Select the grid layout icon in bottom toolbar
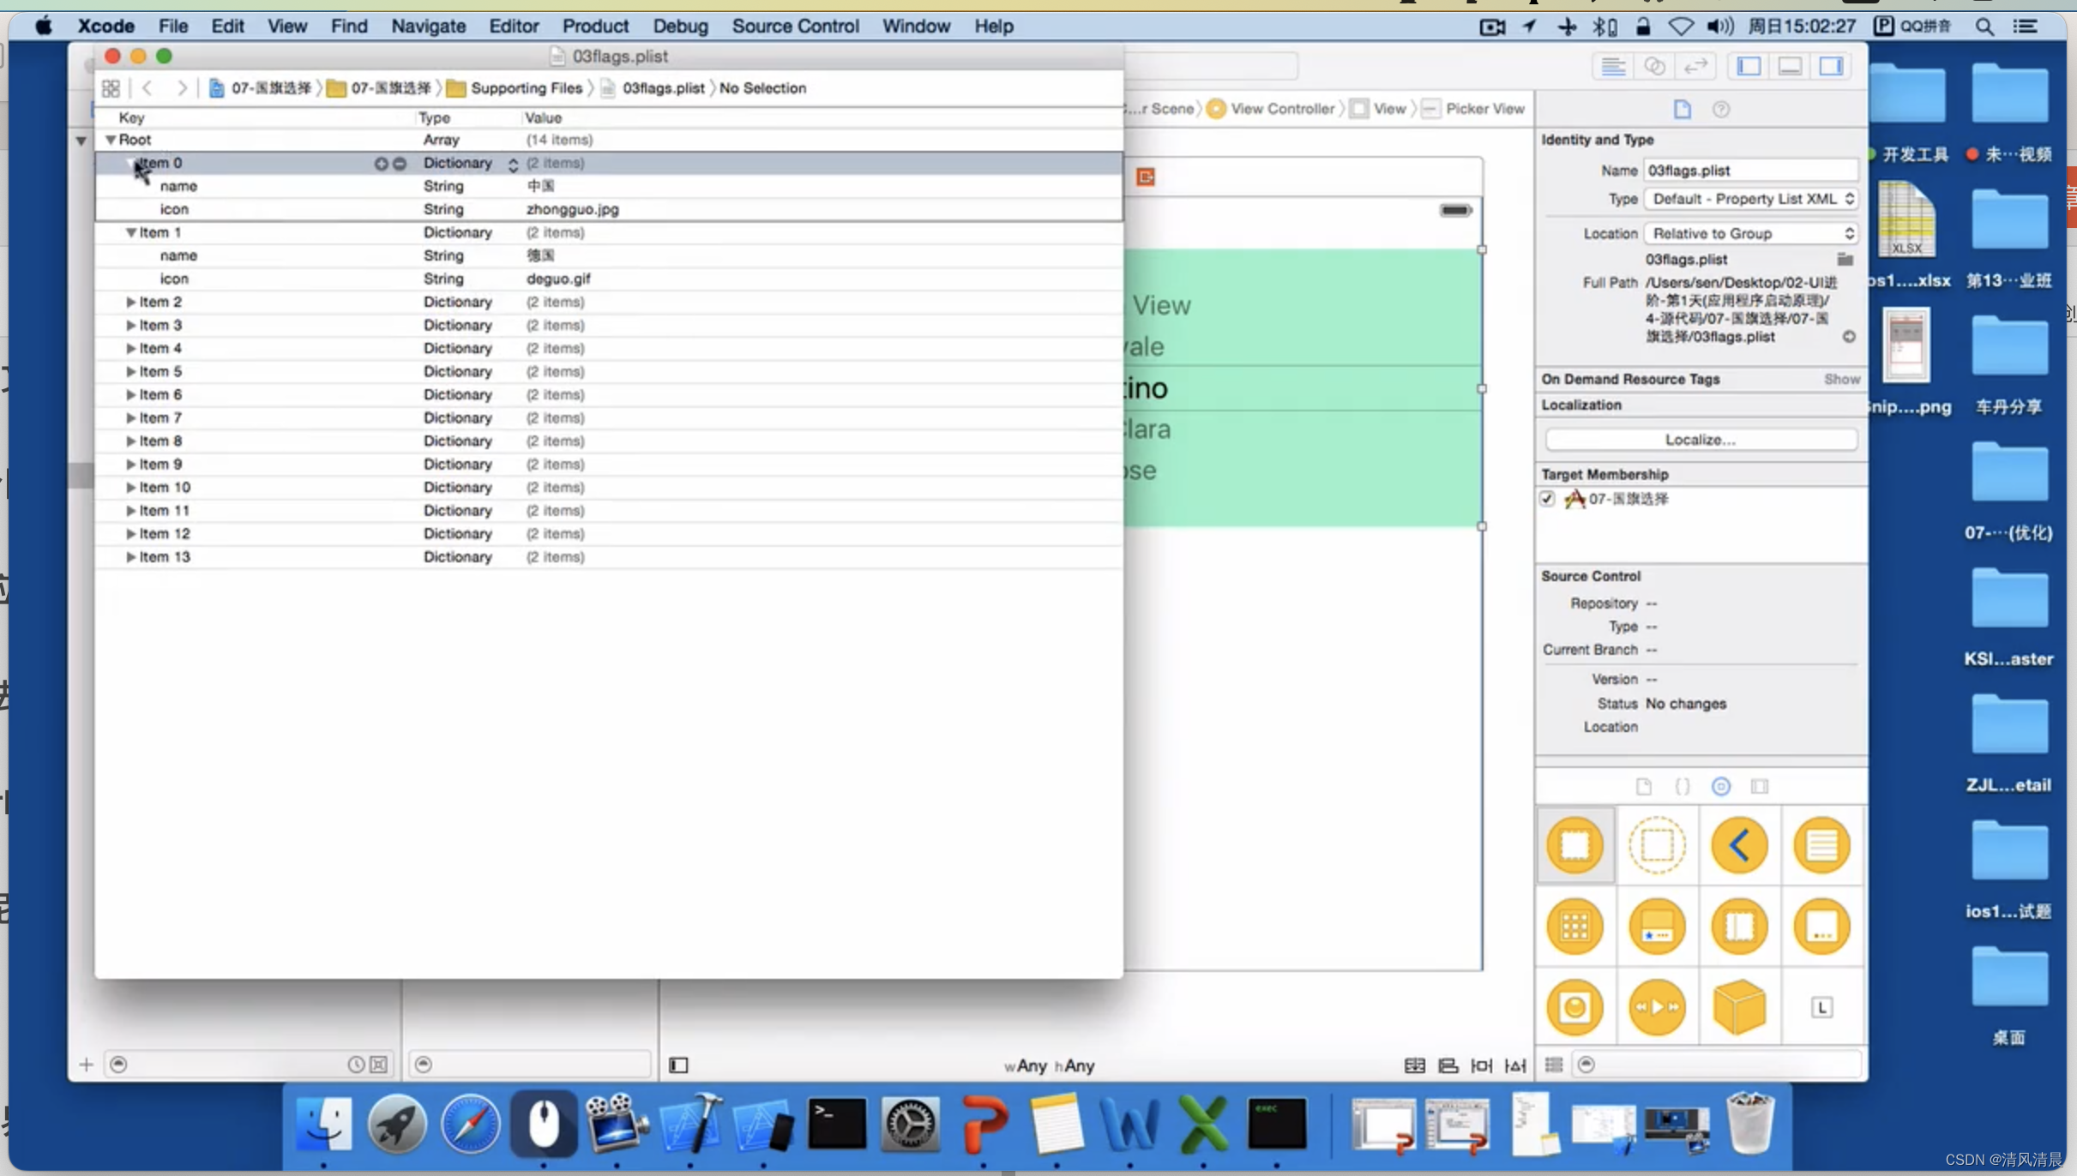 click(x=1555, y=1065)
